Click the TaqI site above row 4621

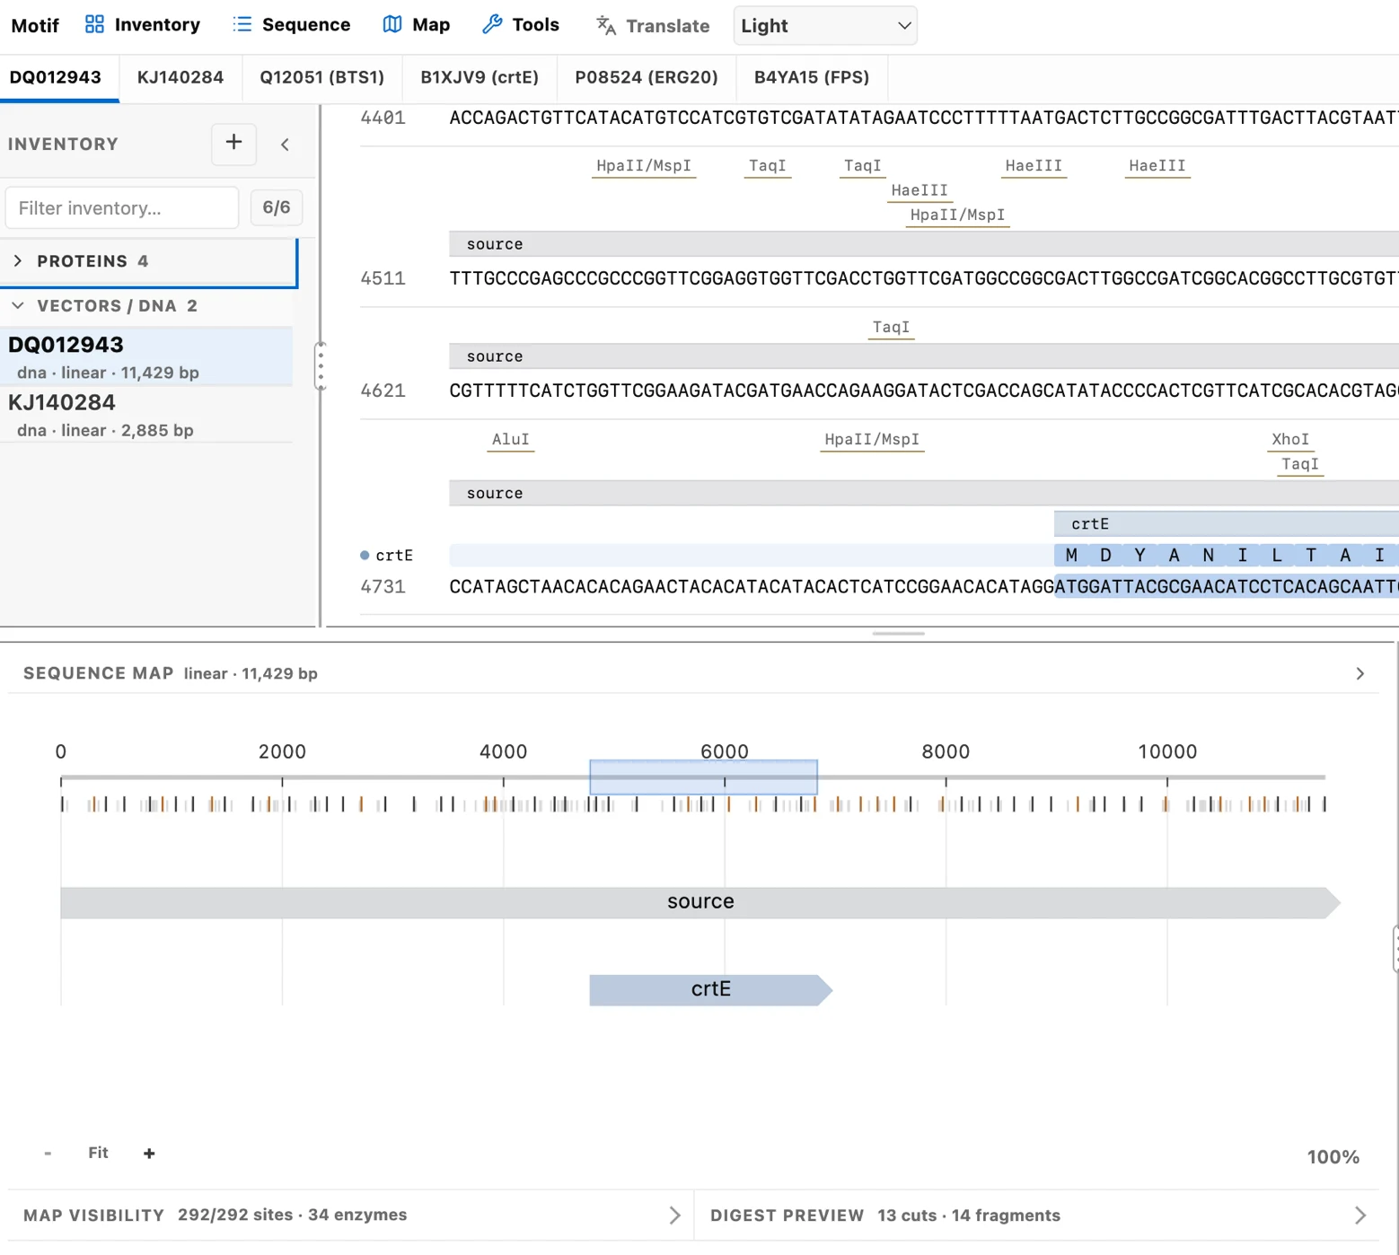pyautogui.click(x=891, y=328)
